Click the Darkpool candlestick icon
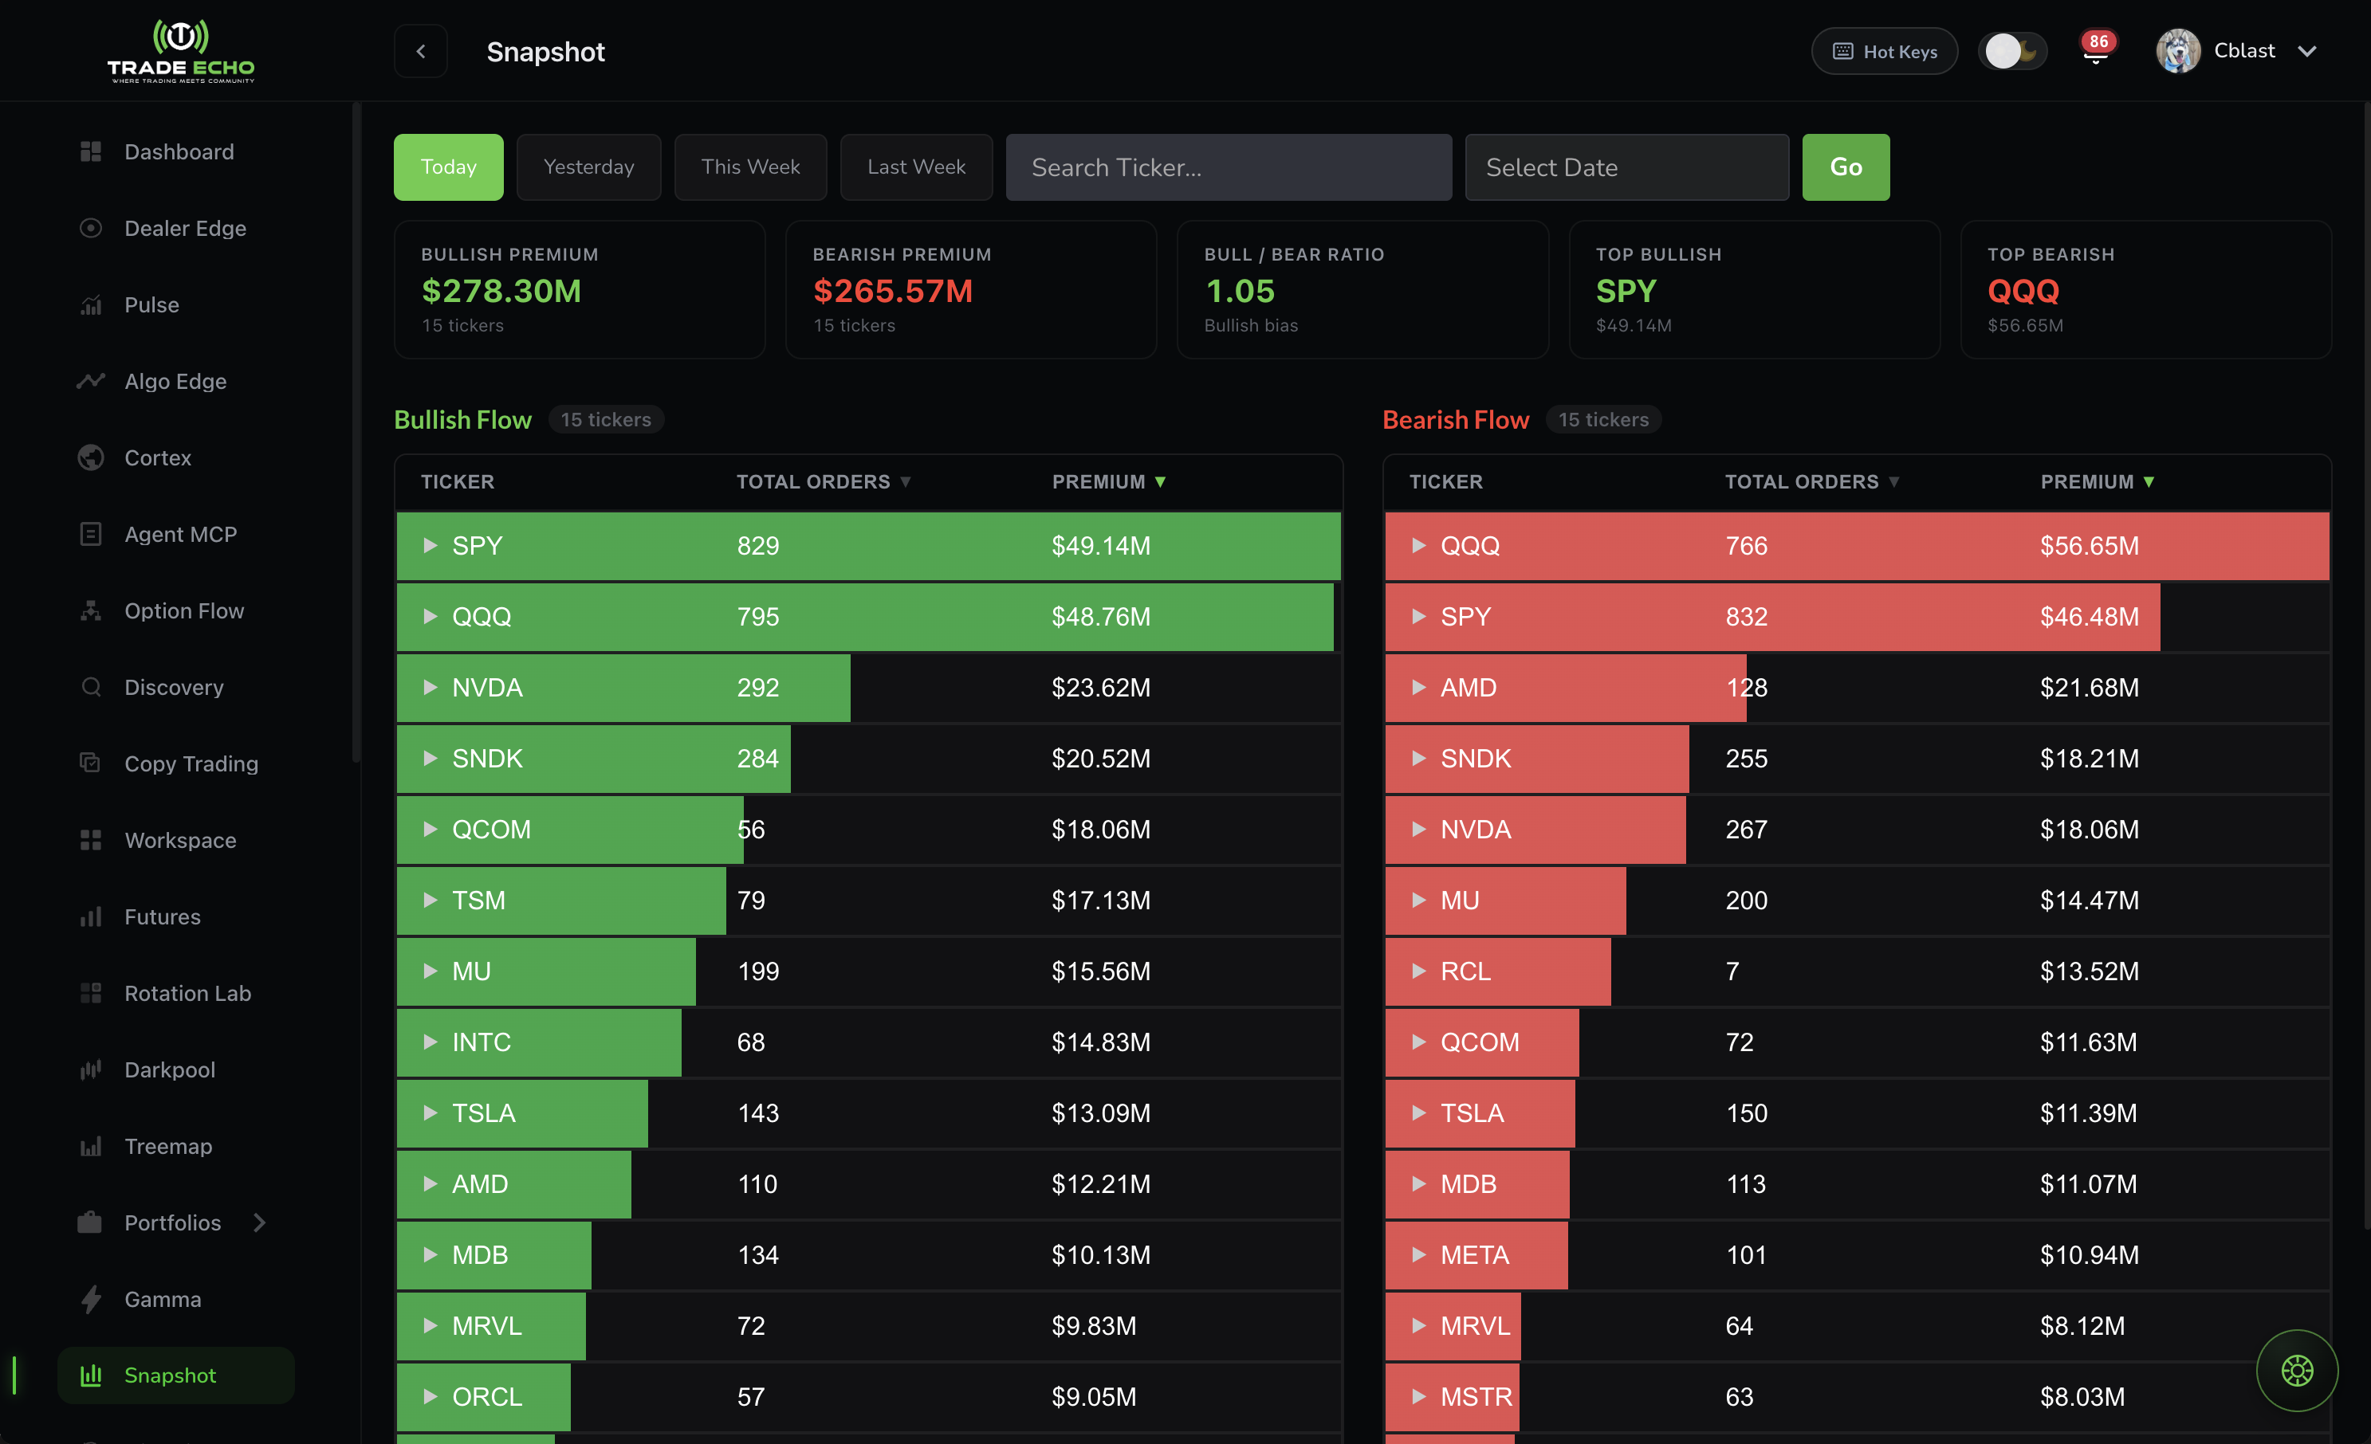This screenshot has height=1444, width=2371. pos(90,1069)
